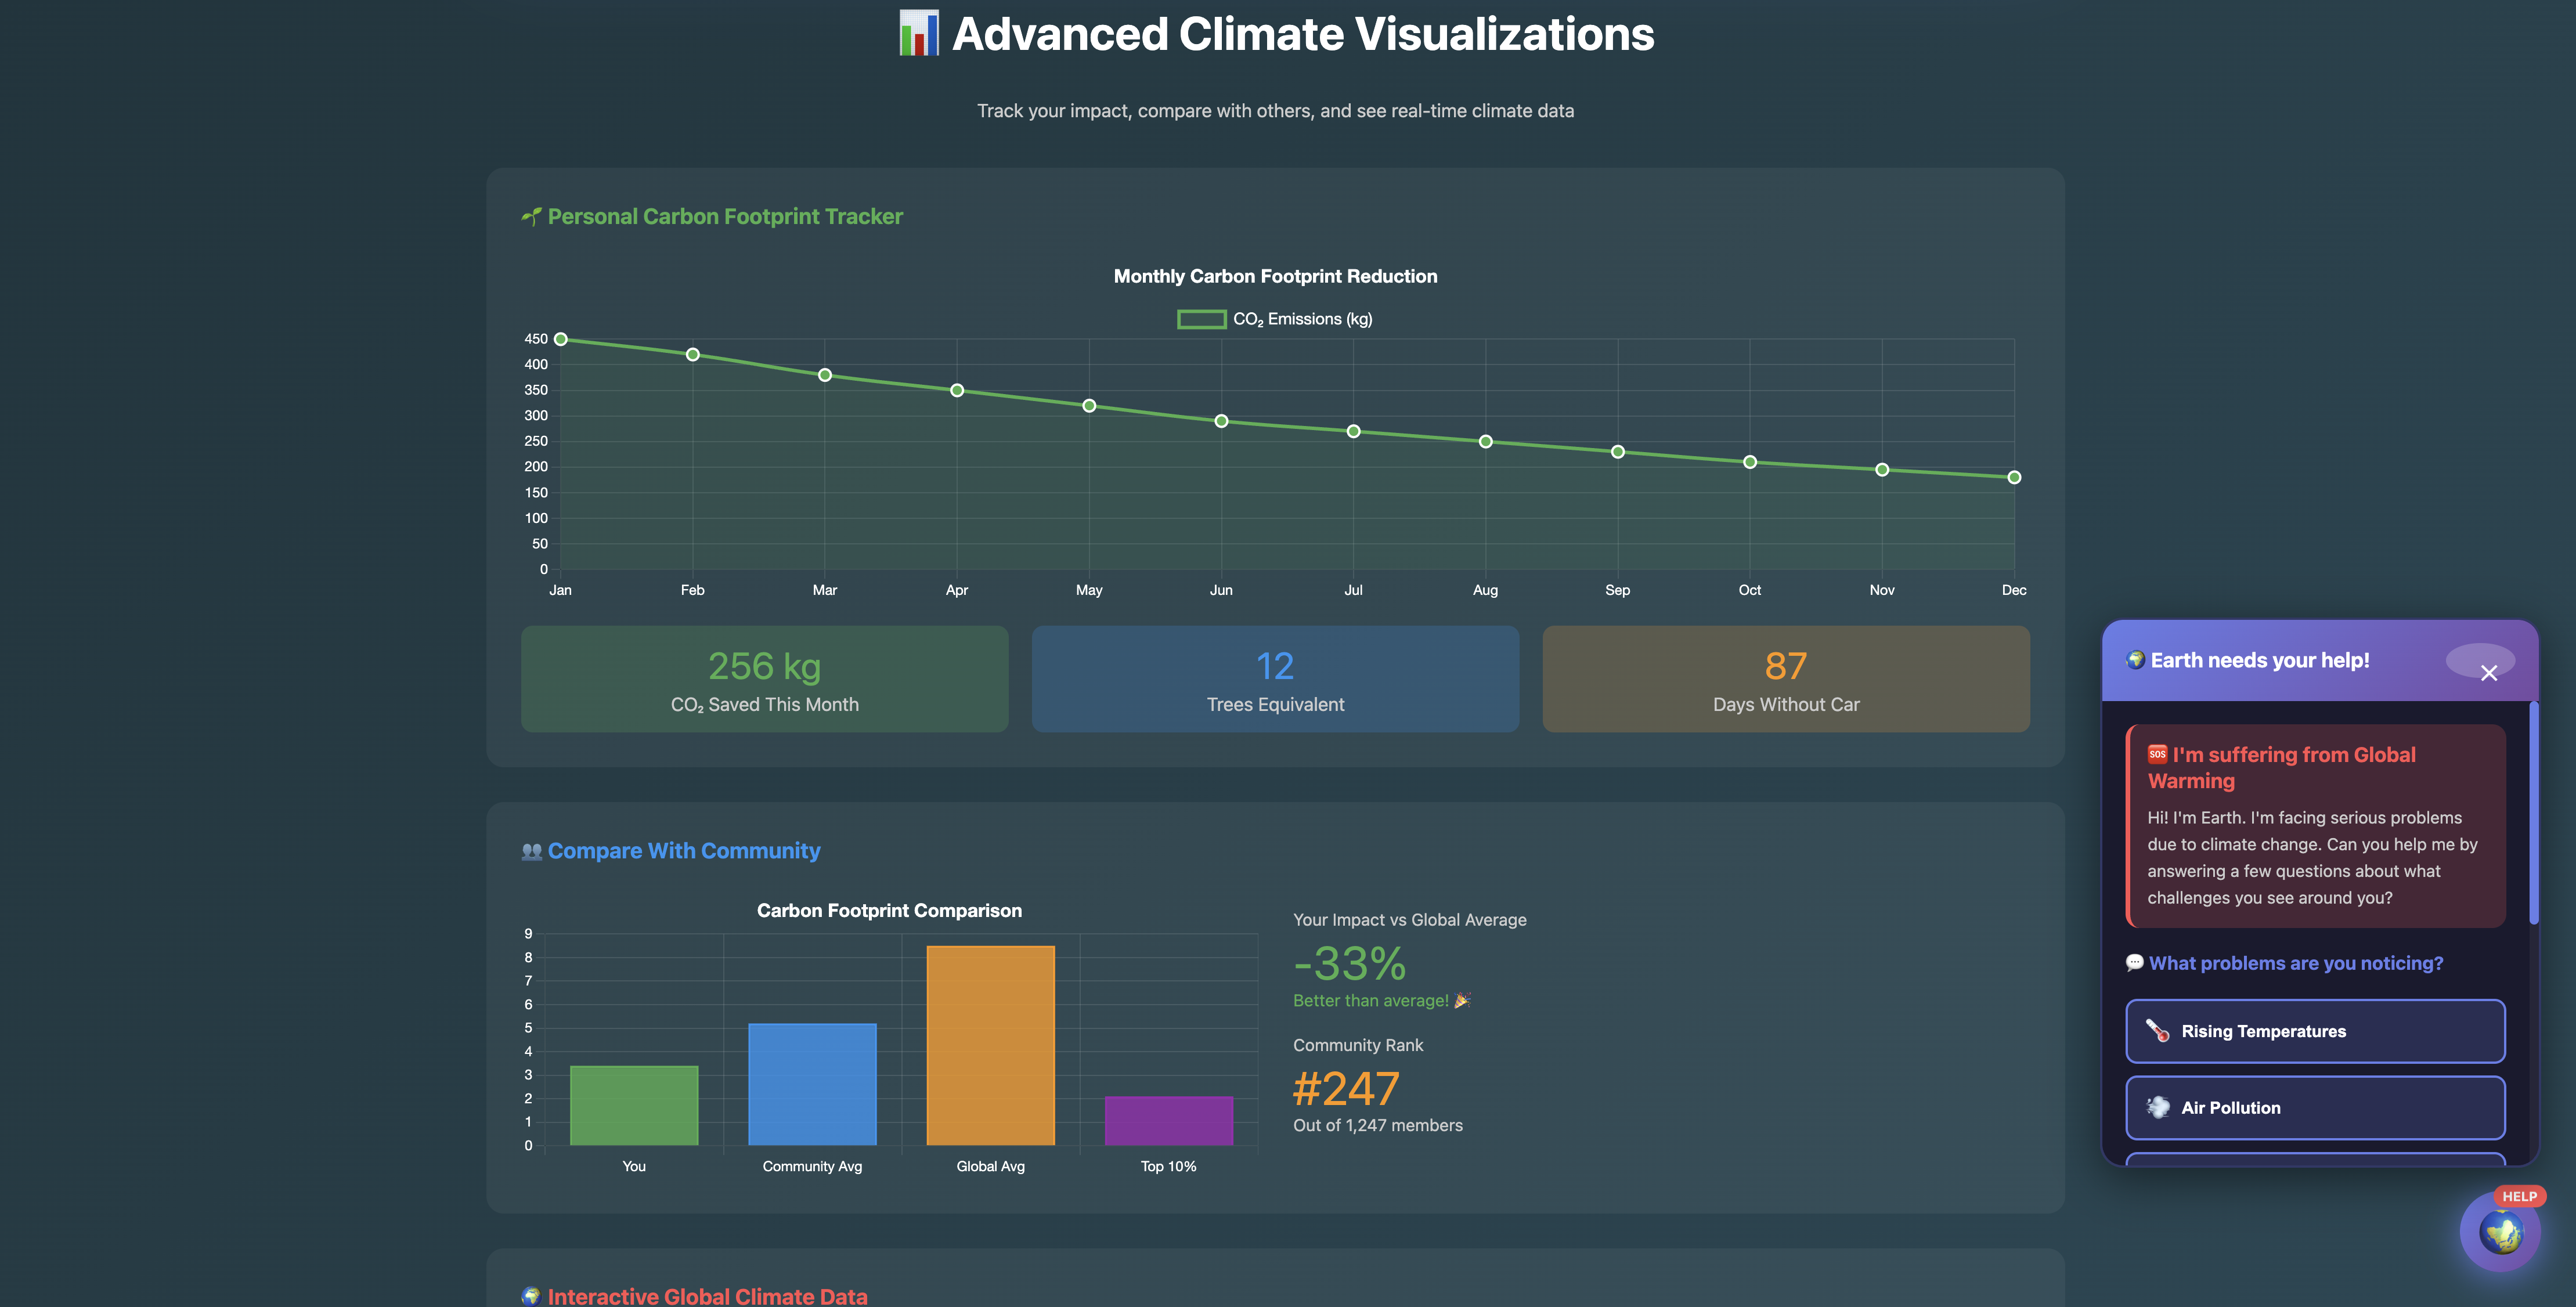Click the 12 Trees Equivalent card
The image size is (2576, 1307).
pos(1275,679)
